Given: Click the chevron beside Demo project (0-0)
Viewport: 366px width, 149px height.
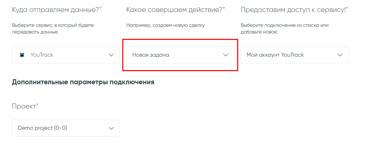Looking at the screenshot, I should coord(111,128).
